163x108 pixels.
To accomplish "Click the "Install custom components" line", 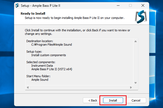I will click(x=49, y=55).
